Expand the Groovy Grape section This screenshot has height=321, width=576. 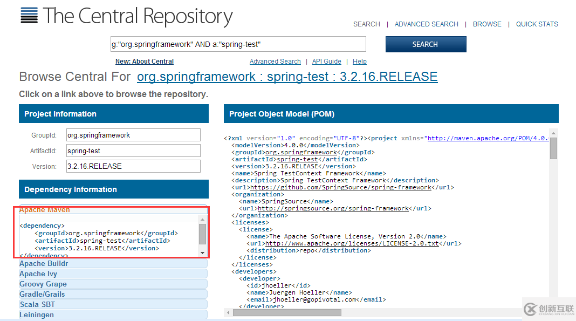(113, 284)
